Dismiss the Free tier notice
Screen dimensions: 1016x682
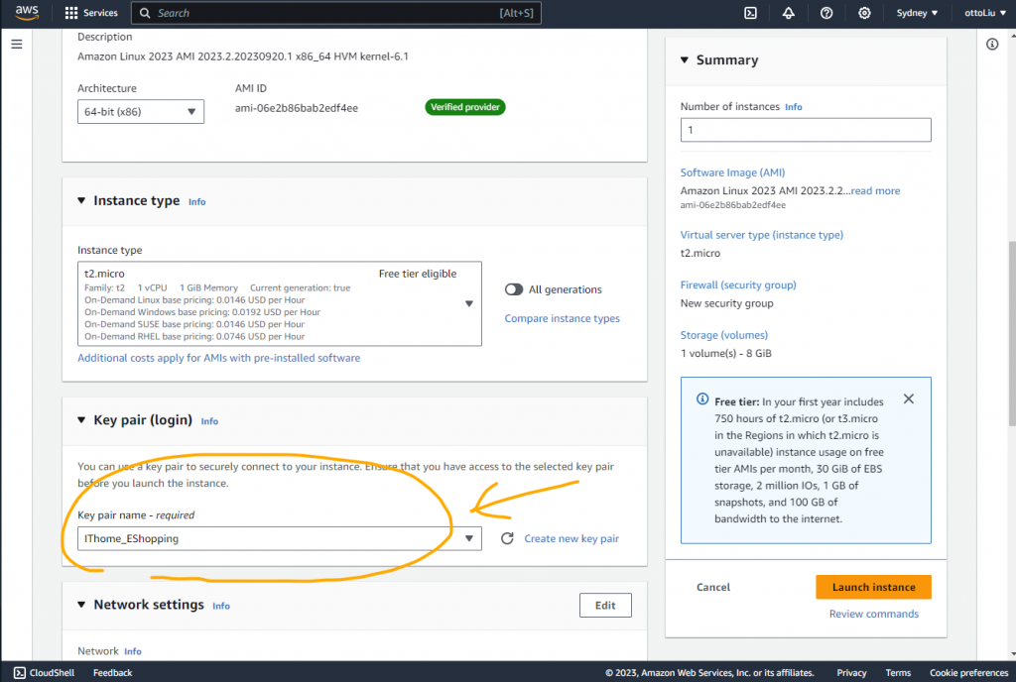click(909, 399)
